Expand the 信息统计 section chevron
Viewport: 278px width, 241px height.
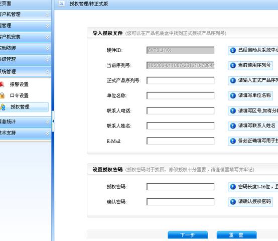pos(47,122)
